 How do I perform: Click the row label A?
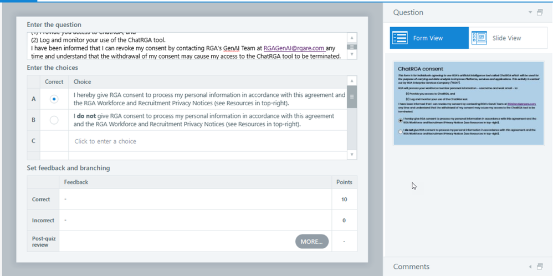click(33, 99)
